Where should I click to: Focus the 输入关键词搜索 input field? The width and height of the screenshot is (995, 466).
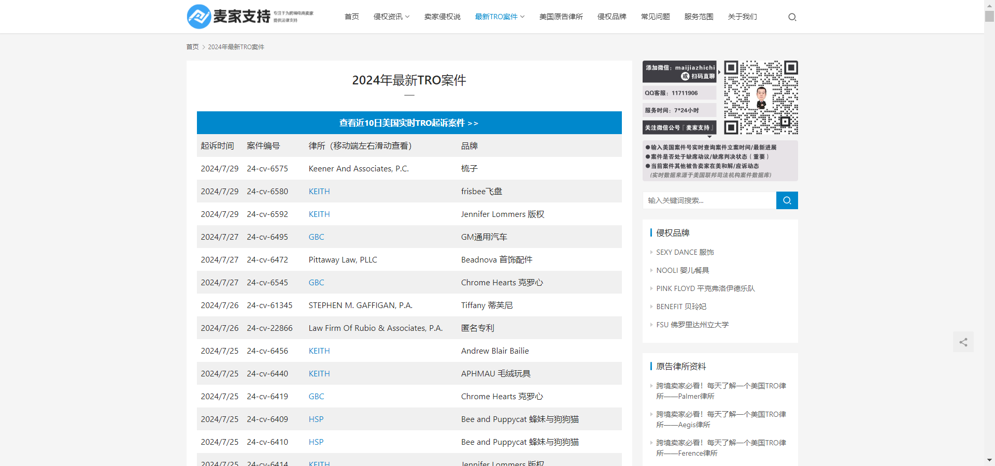[x=709, y=200]
